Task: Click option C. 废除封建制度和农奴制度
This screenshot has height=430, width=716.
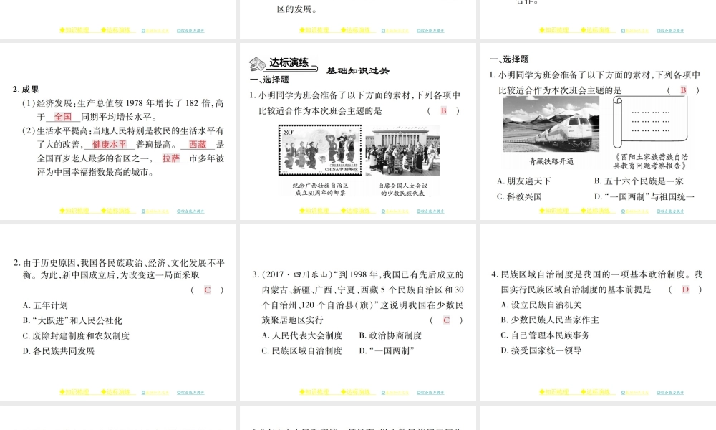Action: (x=77, y=336)
